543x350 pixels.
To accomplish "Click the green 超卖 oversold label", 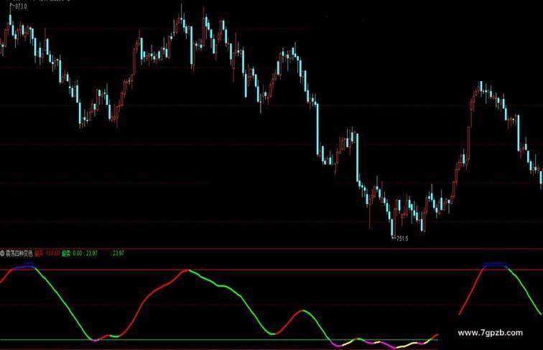I will 66,253.
